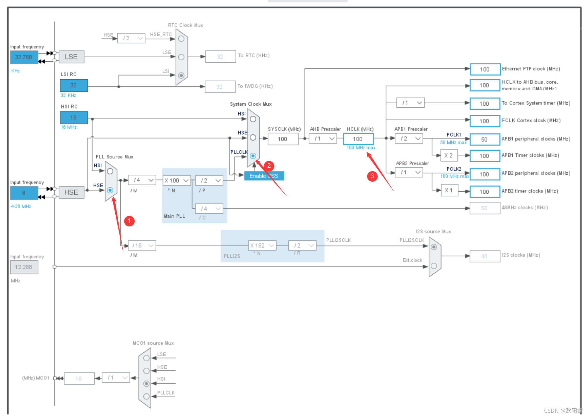Click APB2 peripheral clocks 100 value box
The height and width of the screenshot is (416, 587).
[x=485, y=174]
